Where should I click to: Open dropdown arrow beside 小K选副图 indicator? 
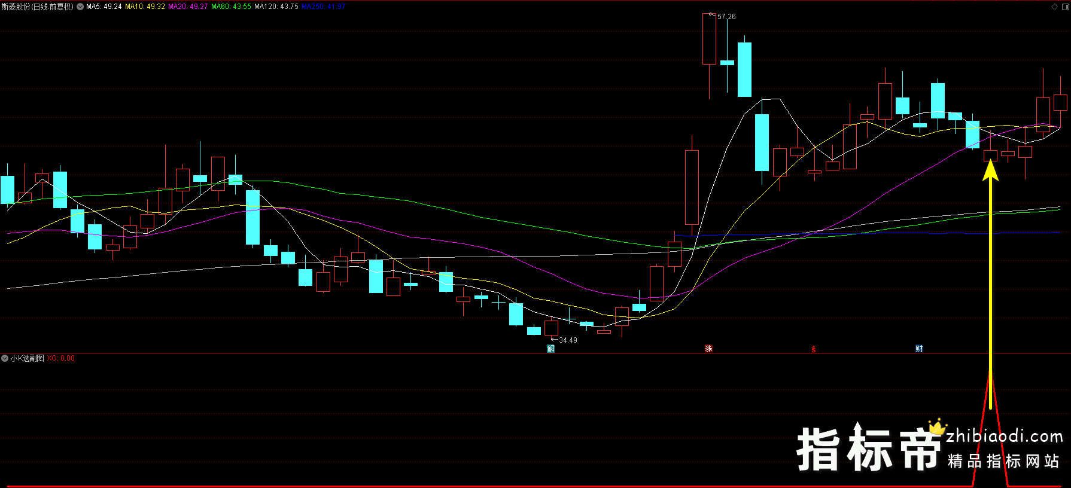pos(5,358)
